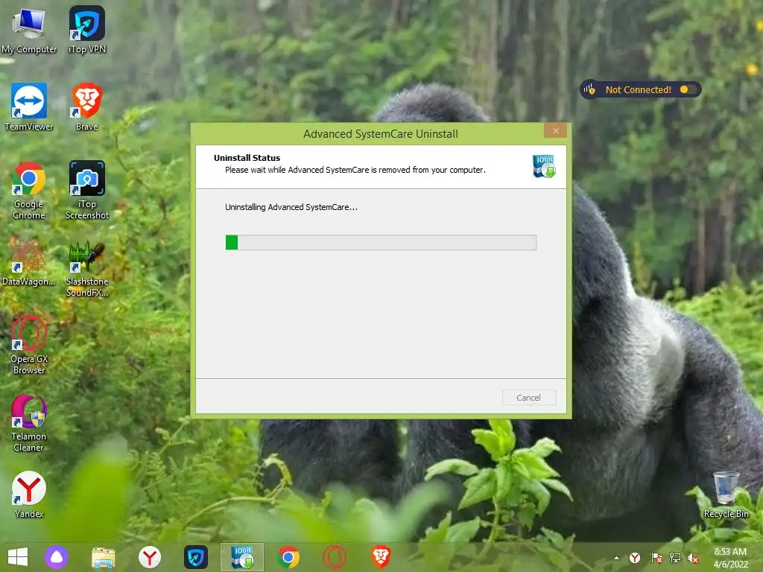
Task: Open File Explorer from the taskbar
Action: pyautogui.click(x=103, y=557)
